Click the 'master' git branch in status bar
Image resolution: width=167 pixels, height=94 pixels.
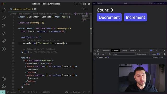[11, 92]
